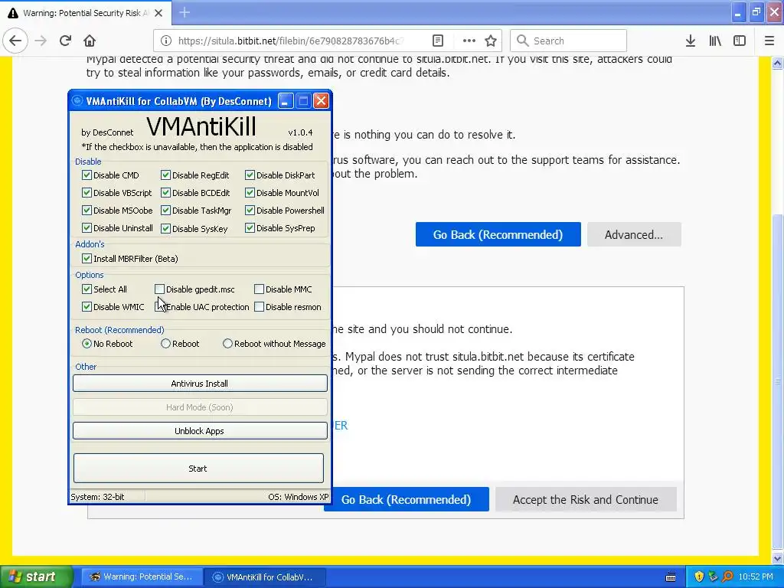Toggle Disable MountVol checkbox

250,192
